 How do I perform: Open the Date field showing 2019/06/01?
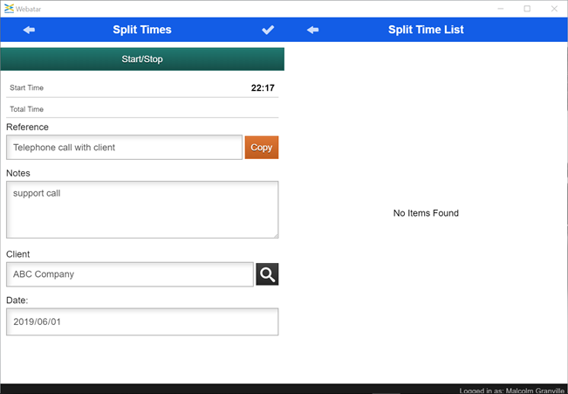[x=141, y=321]
